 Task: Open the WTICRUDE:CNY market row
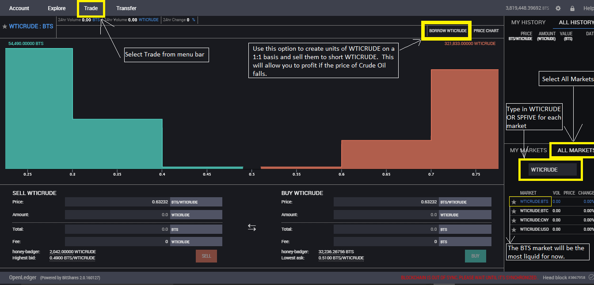(552, 220)
